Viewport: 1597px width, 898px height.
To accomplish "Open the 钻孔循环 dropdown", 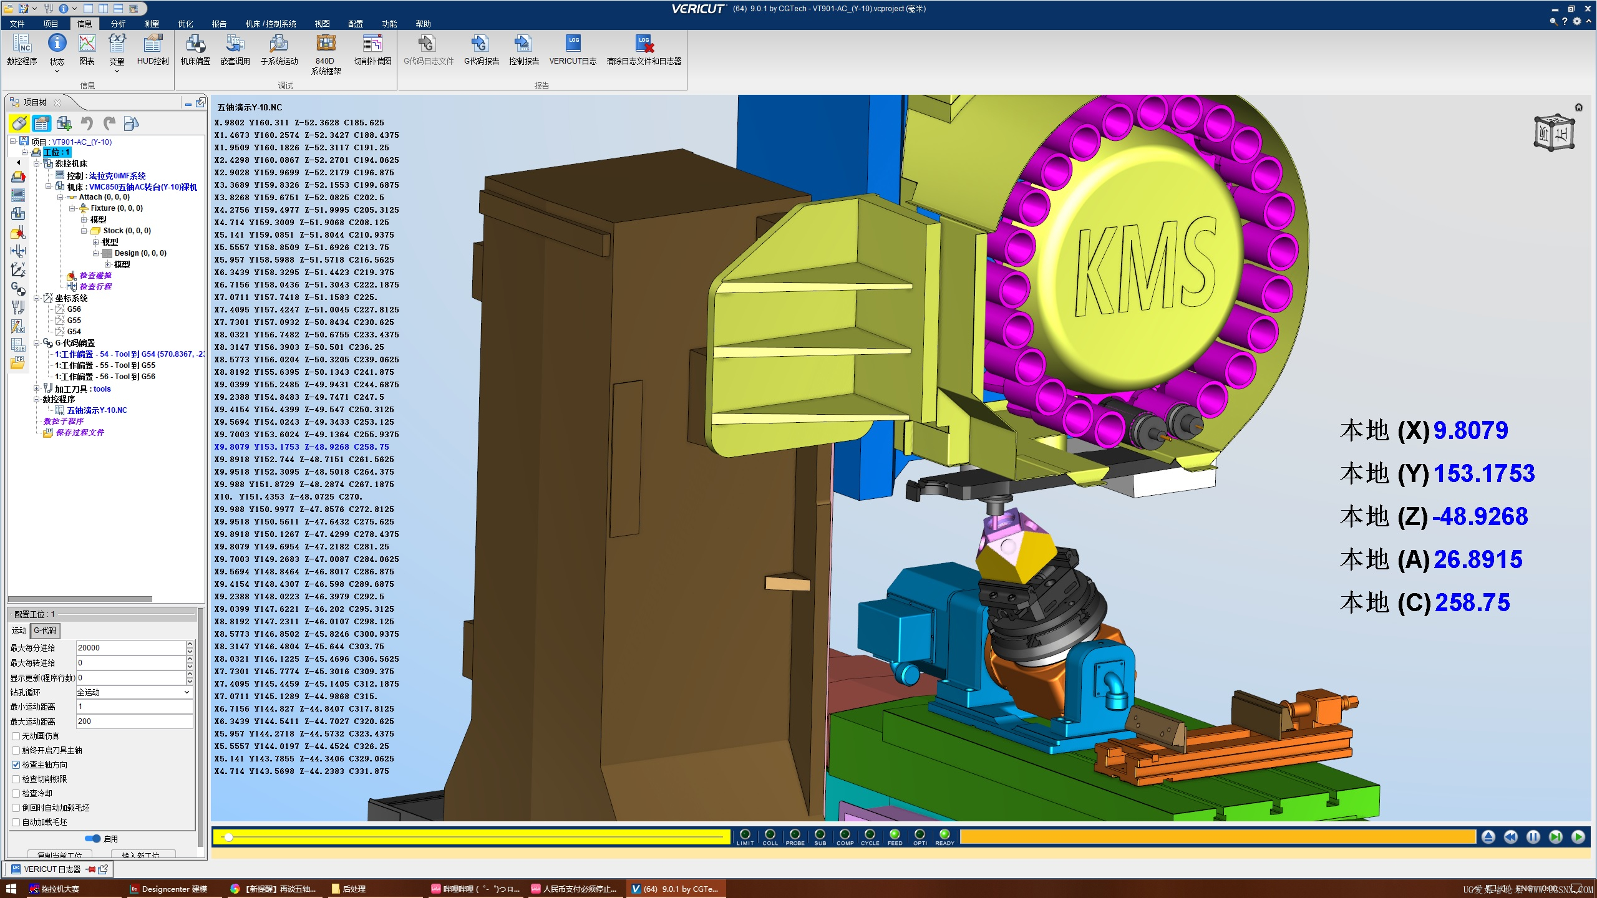I will pyautogui.click(x=134, y=692).
